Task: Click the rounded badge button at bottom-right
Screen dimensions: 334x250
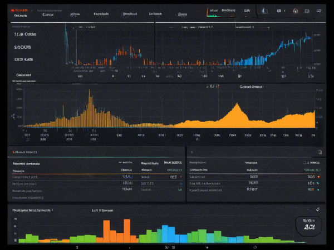Action: (308, 226)
